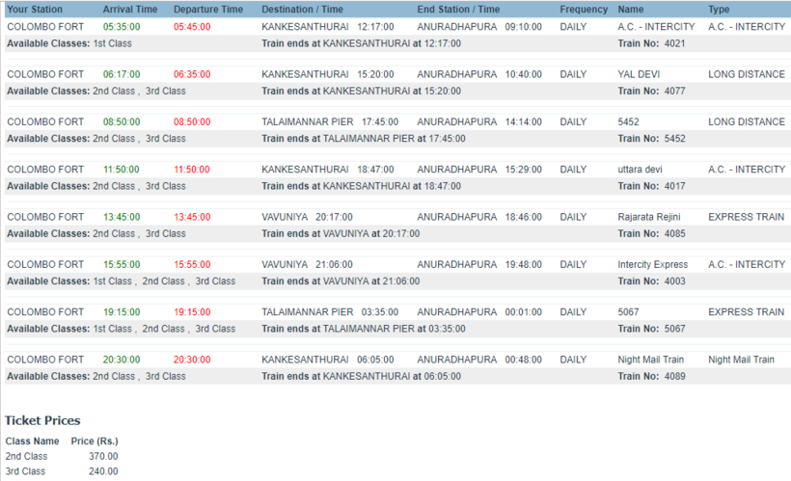Select the Ticket Prices heading
This screenshot has height=481, width=791.
42,421
